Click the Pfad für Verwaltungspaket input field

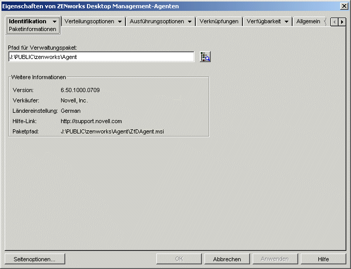pos(101,57)
